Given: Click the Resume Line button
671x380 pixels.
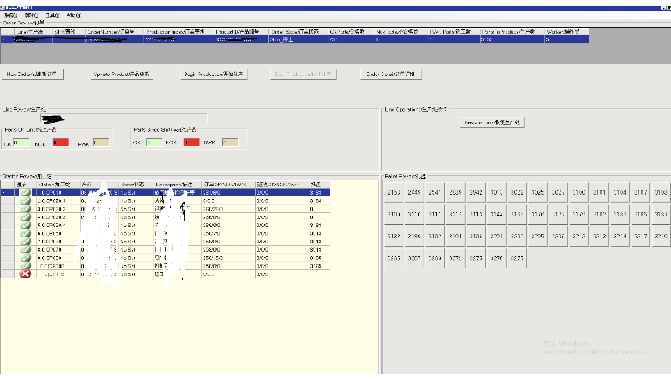Looking at the screenshot, I should [x=492, y=122].
